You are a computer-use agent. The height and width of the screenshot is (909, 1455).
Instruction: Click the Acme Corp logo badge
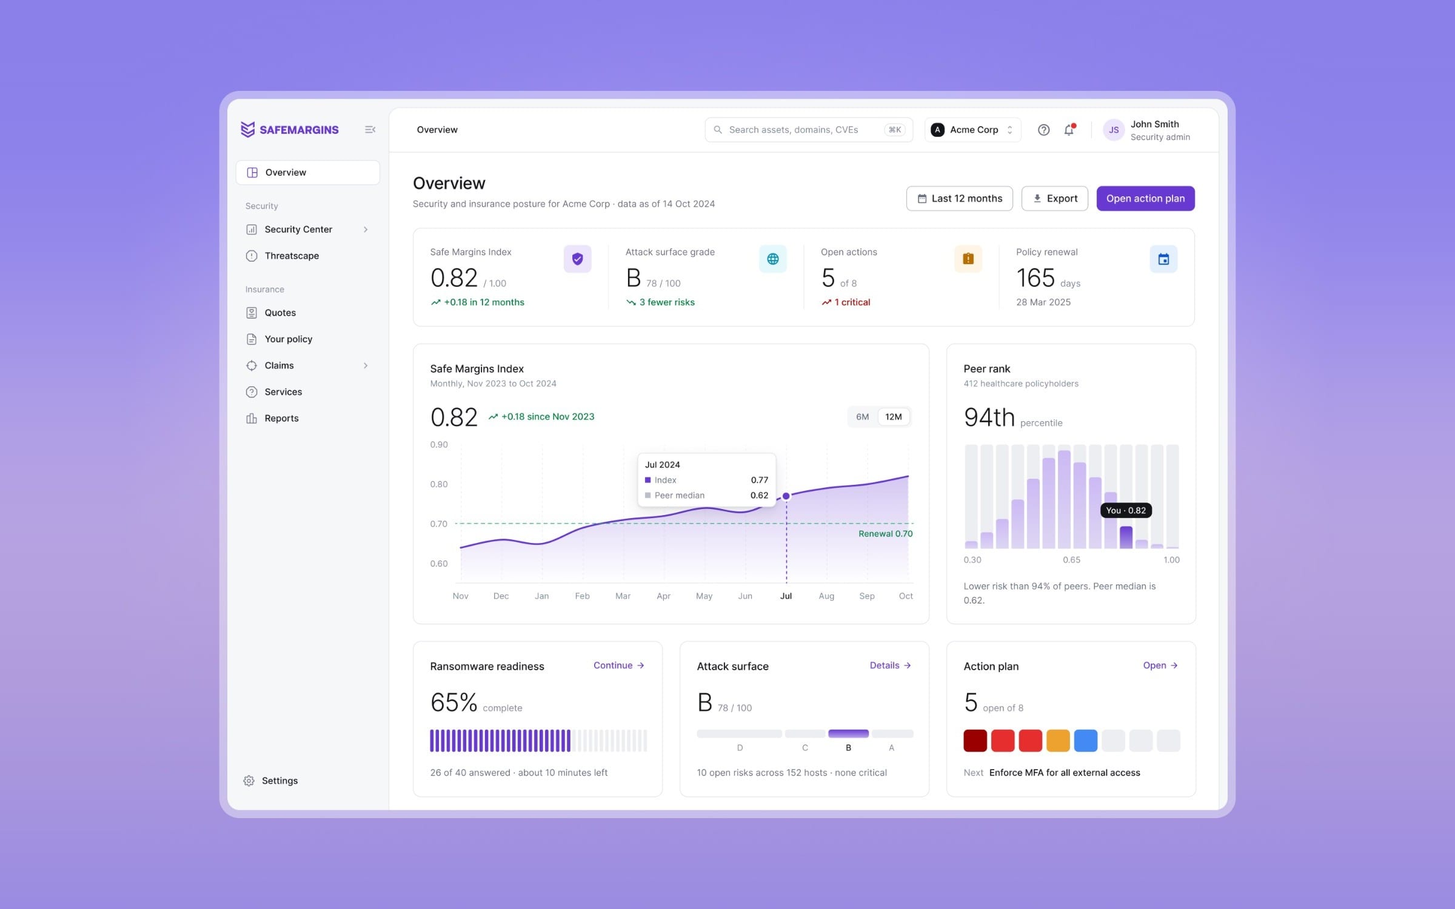point(937,130)
